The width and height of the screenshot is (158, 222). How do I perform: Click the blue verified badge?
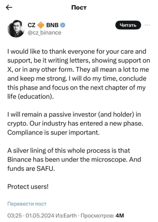[63, 25]
